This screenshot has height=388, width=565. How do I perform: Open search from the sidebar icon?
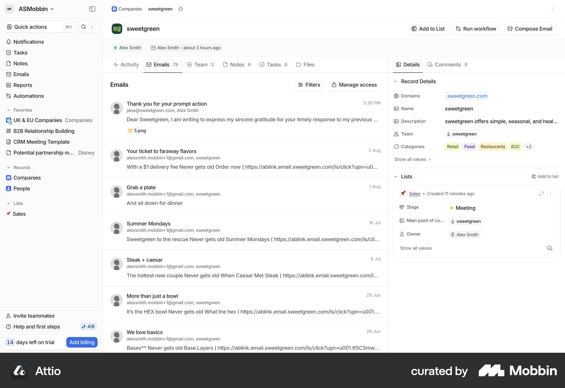(84, 27)
